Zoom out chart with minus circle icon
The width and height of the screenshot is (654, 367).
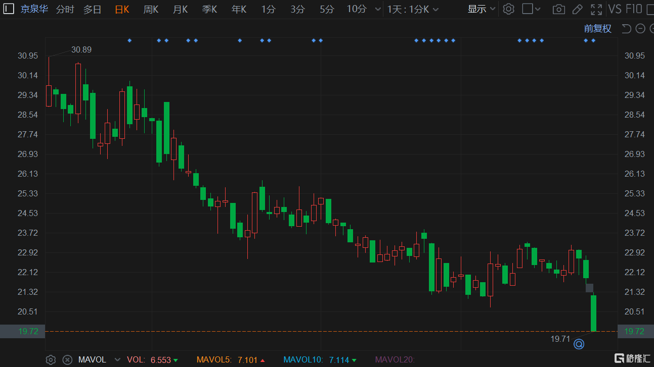coord(640,29)
